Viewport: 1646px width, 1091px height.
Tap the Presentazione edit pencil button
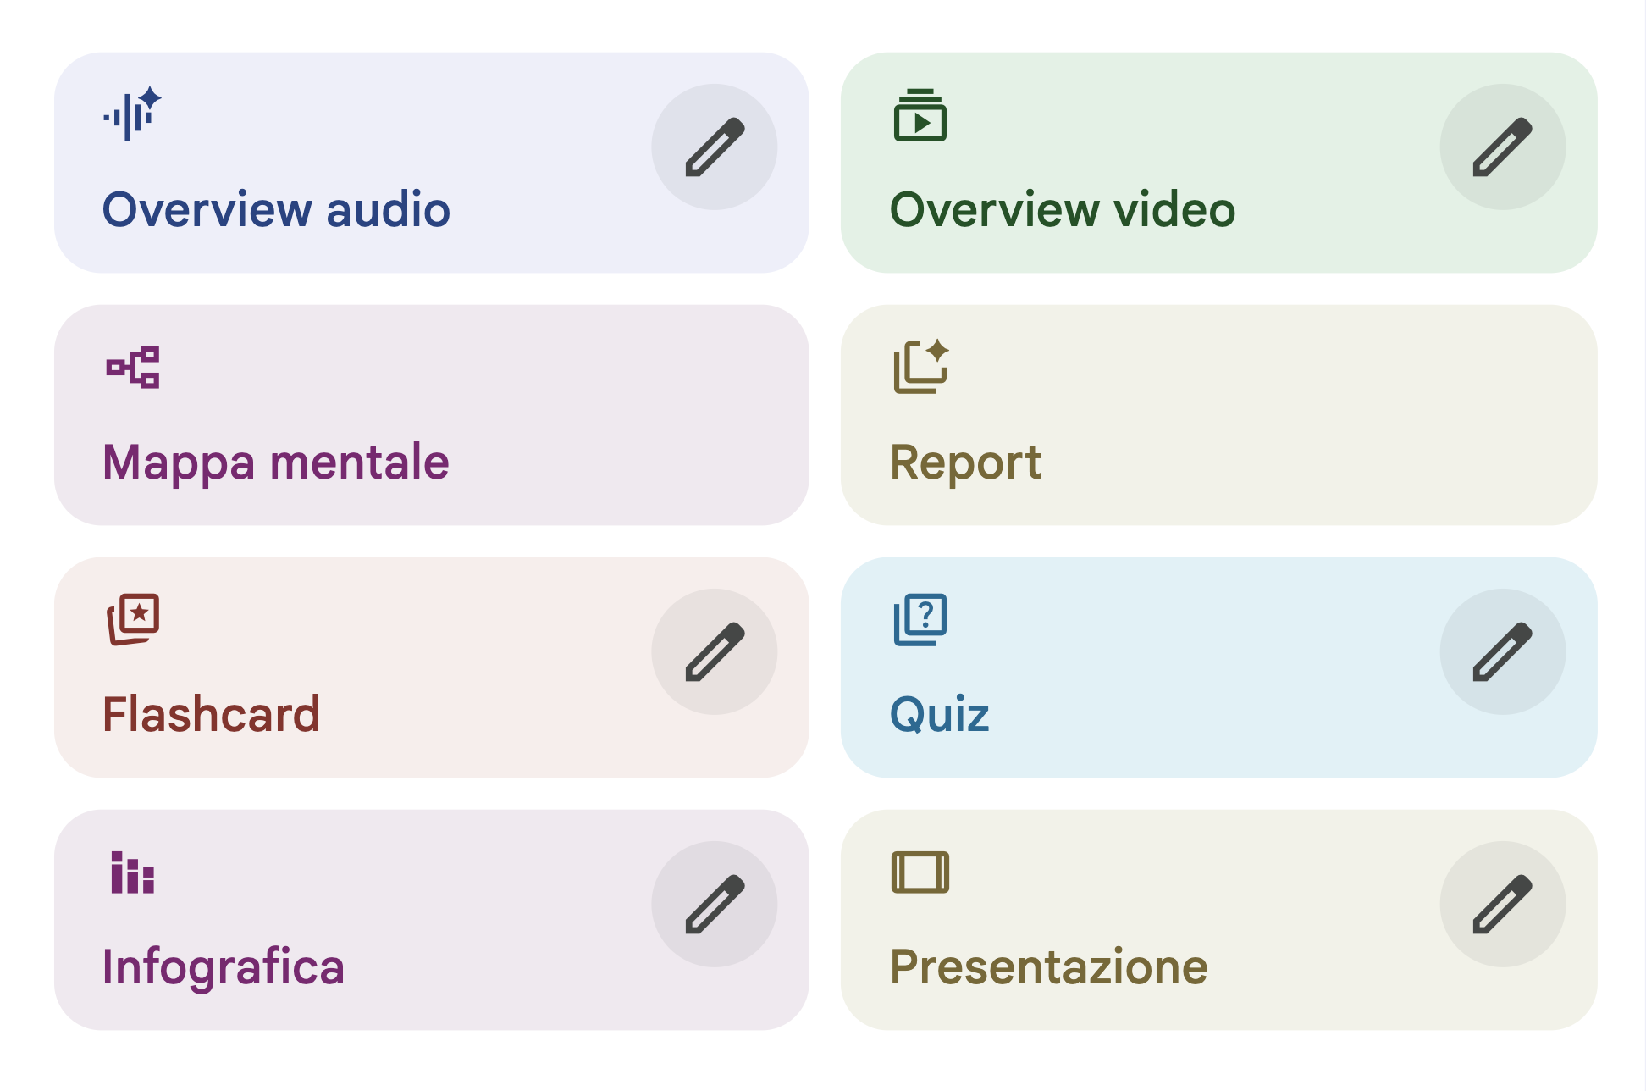click(x=1502, y=904)
